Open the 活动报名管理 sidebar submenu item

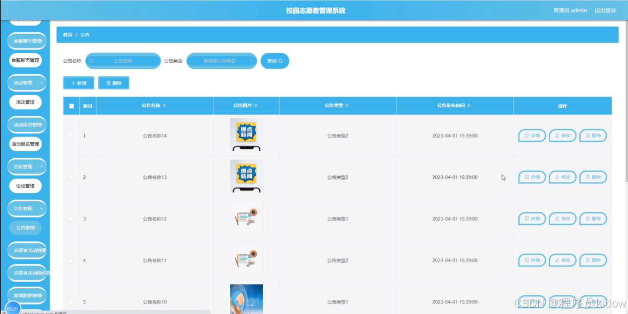[25, 144]
